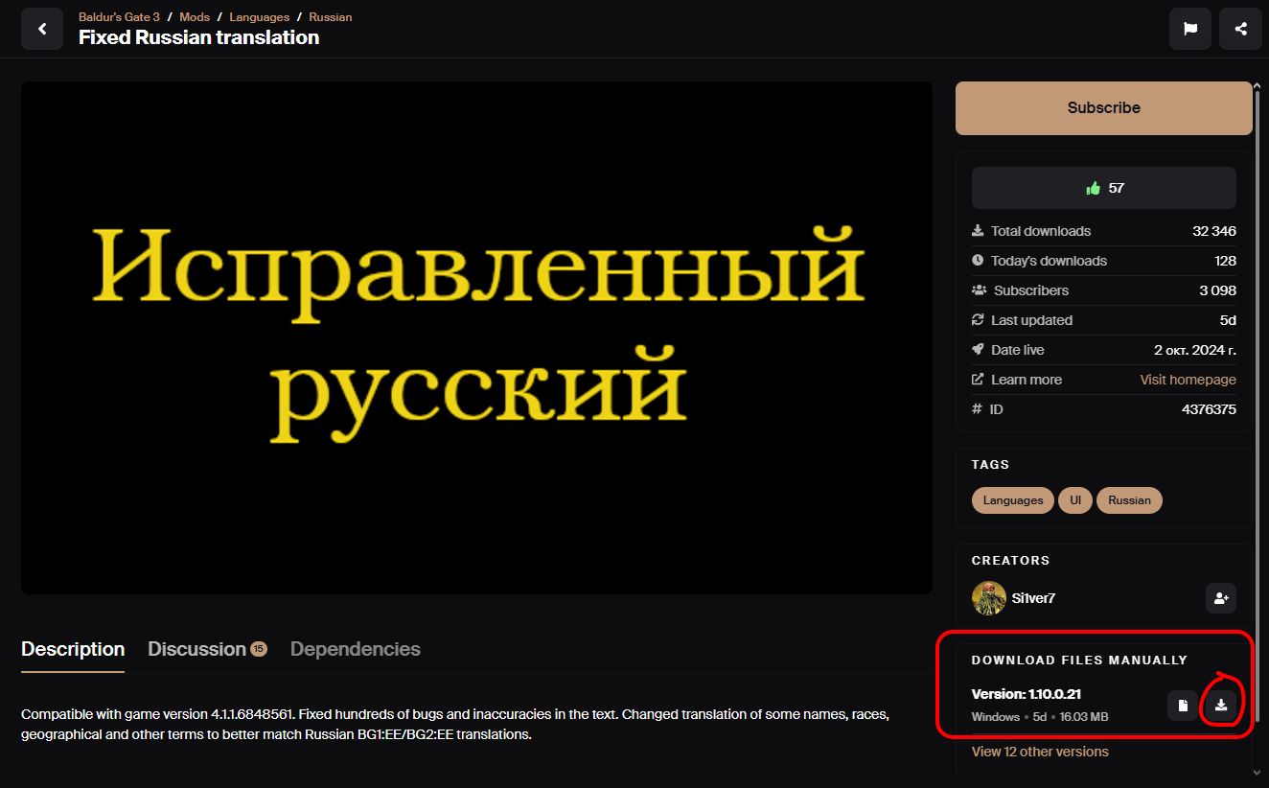The height and width of the screenshot is (788, 1269).
Task: Click the Date live value text
Action: [1195, 350]
